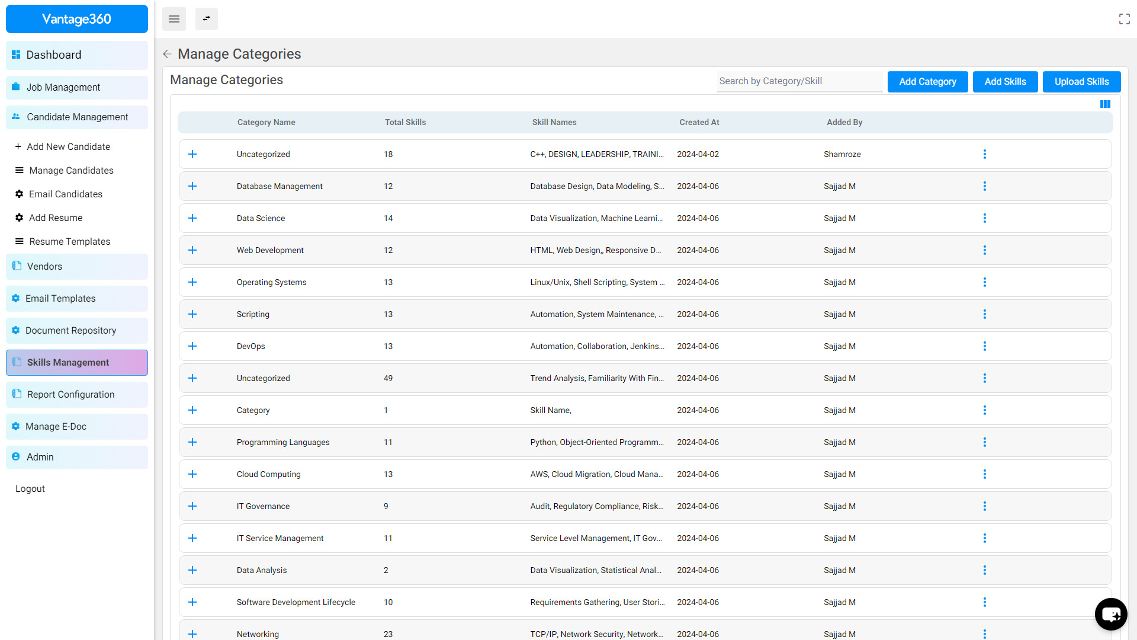Open the column view icon above the table
This screenshot has width=1137, height=640.
[1105, 104]
